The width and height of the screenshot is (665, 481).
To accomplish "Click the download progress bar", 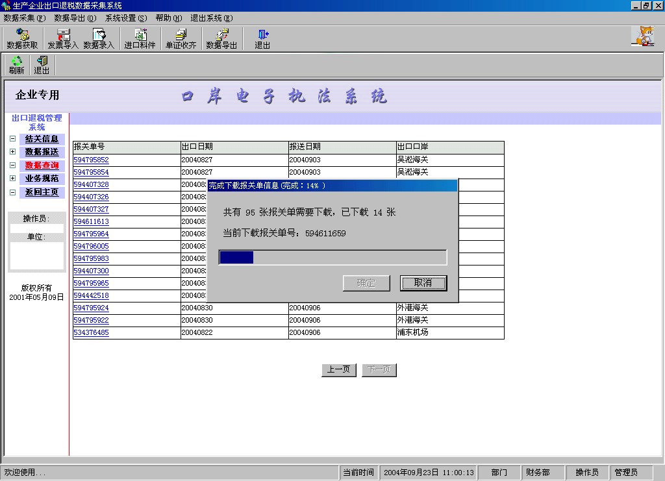I will 332,258.
